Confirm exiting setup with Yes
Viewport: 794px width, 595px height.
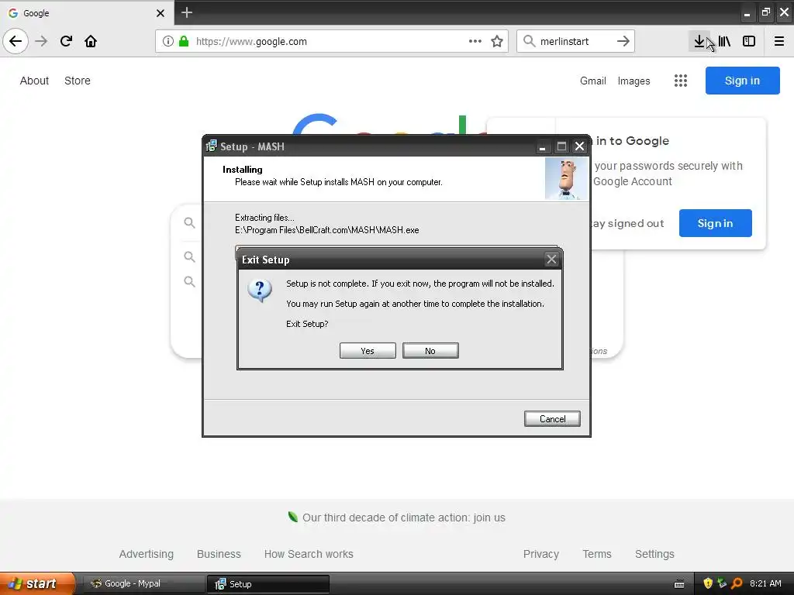tap(368, 351)
